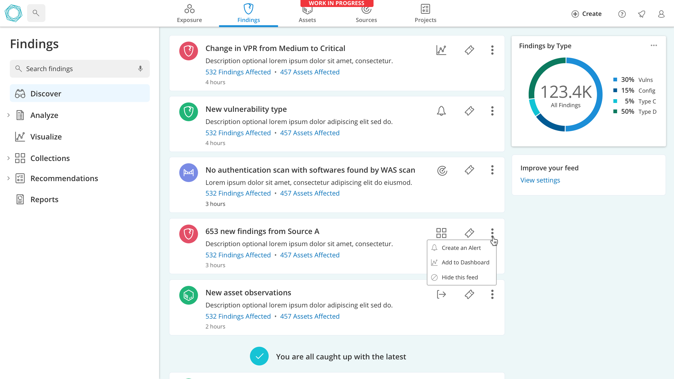Select Hide this feed menu option
674x379 pixels.
[459, 277]
